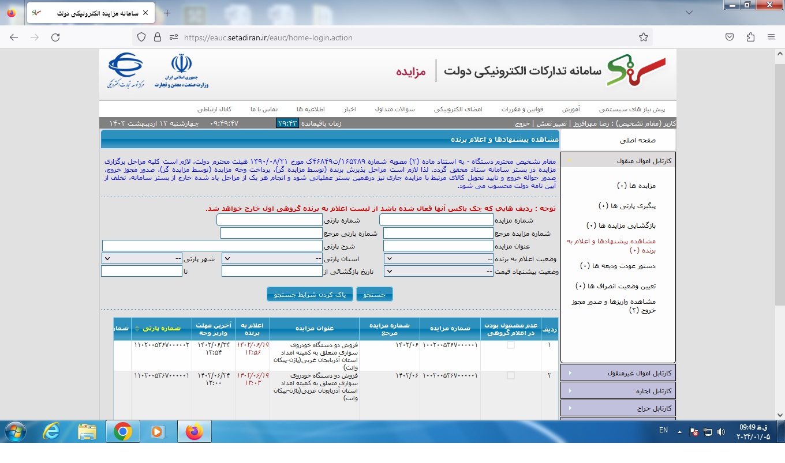Focus the شماره مزایده input field
The image size is (785, 463).
click(436, 220)
